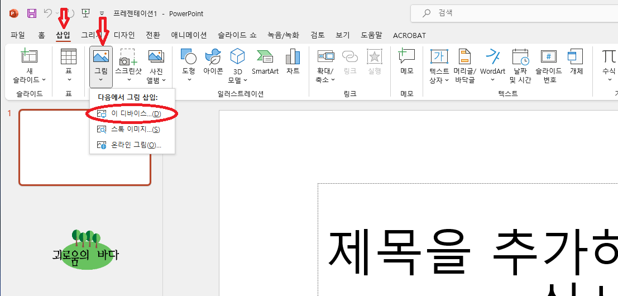
Task: Click the 3D 모델 cube icon
Action: point(237,57)
